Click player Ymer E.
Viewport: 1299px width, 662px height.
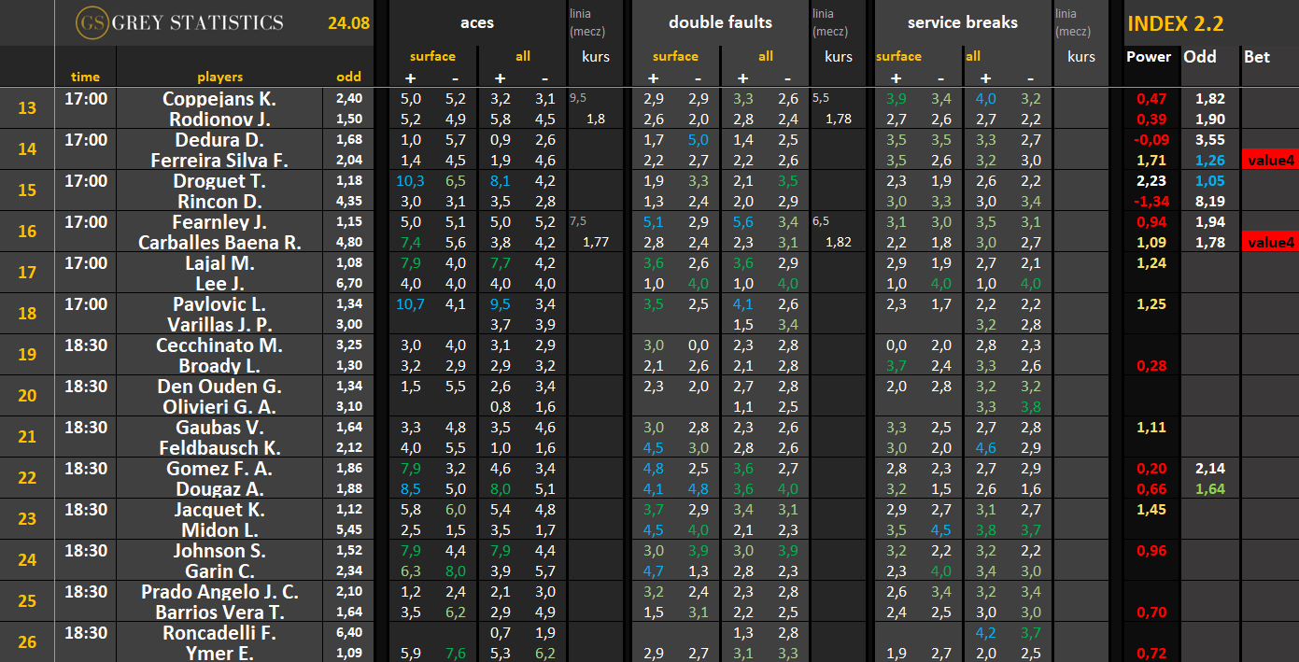coord(219,653)
